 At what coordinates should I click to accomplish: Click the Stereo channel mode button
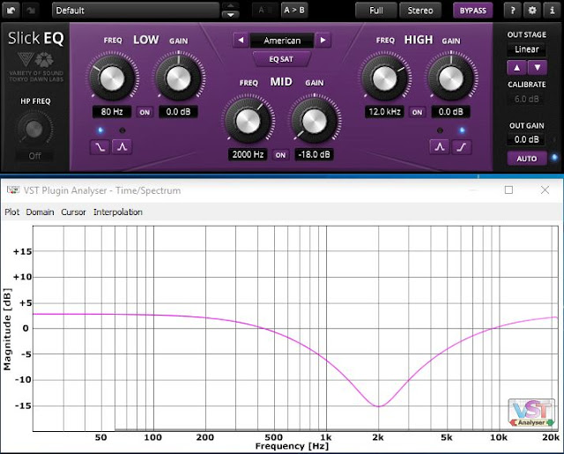[x=420, y=11]
